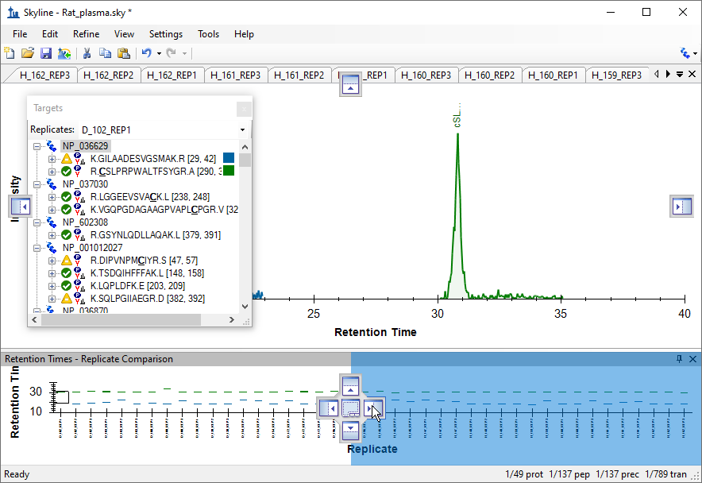Open the View menu
Viewport: 702px width, 483px height.
point(124,34)
